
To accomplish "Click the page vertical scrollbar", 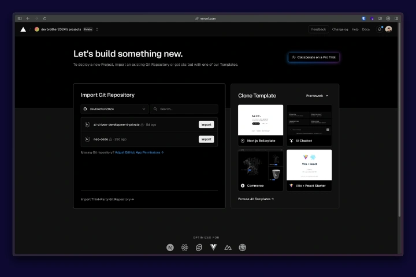I will click(400, 119).
